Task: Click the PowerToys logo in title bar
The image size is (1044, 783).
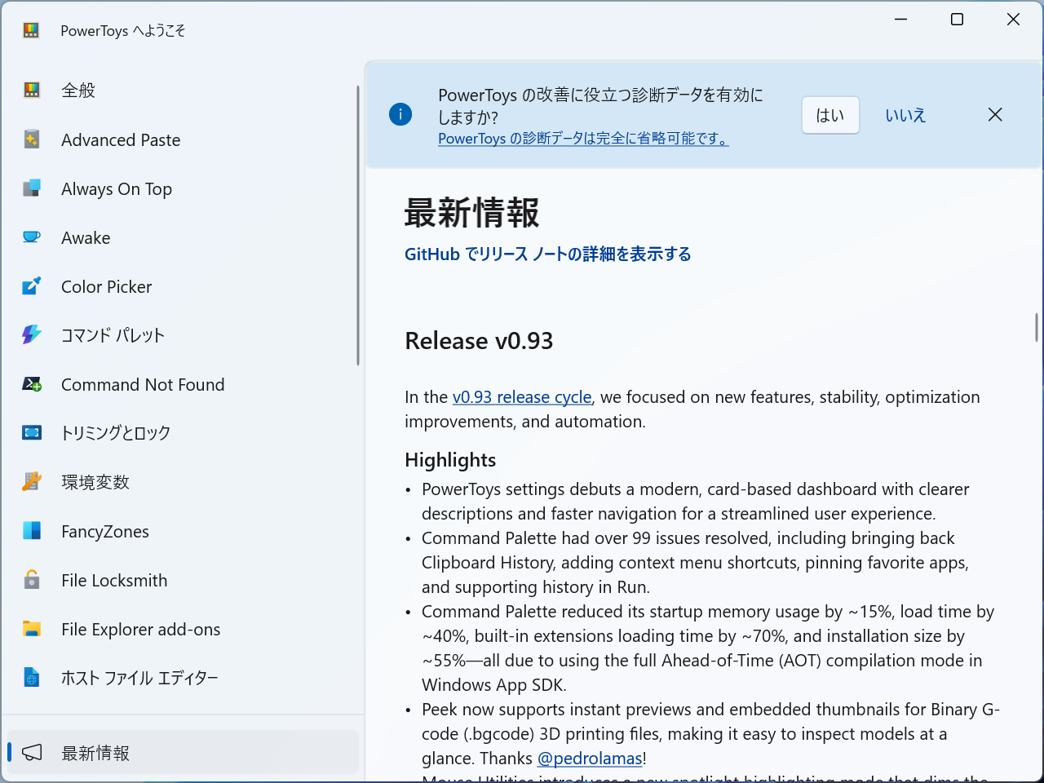Action: click(29, 29)
